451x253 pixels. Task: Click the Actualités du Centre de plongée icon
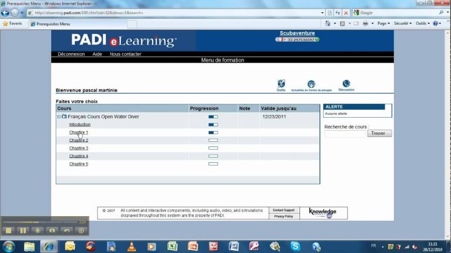[x=311, y=84]
